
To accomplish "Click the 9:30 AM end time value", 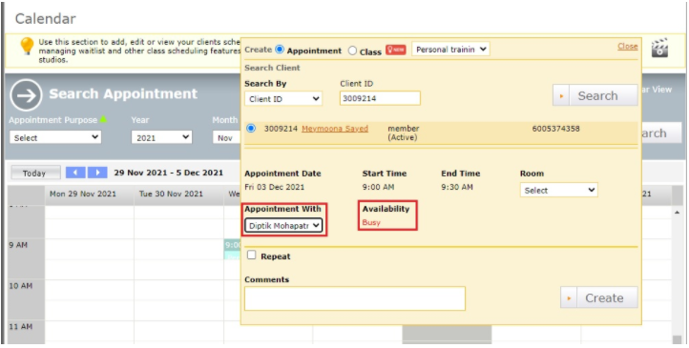I will tap(457, 187).
